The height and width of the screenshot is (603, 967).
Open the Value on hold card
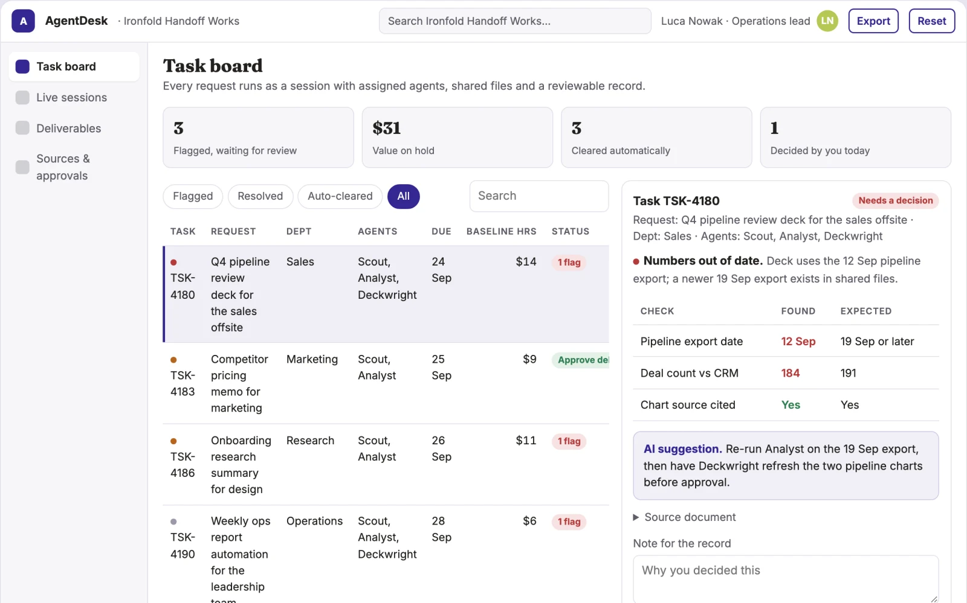tap(458, 138)
